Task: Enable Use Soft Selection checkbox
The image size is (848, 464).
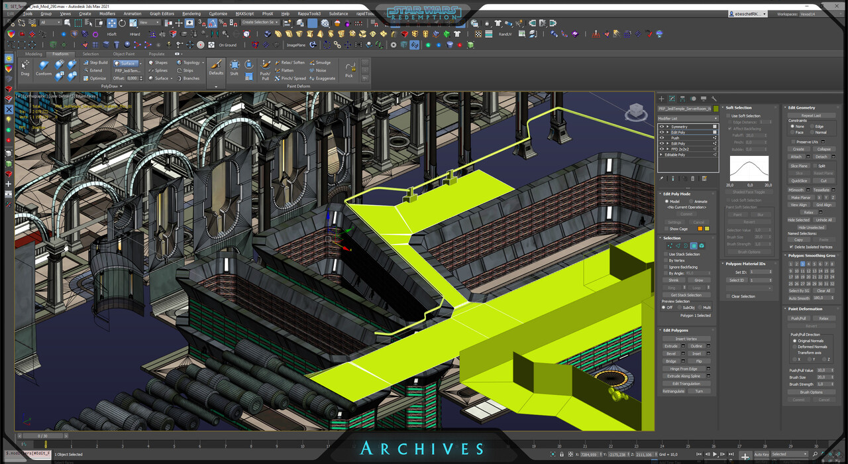Action: click(x=728, y=116)
